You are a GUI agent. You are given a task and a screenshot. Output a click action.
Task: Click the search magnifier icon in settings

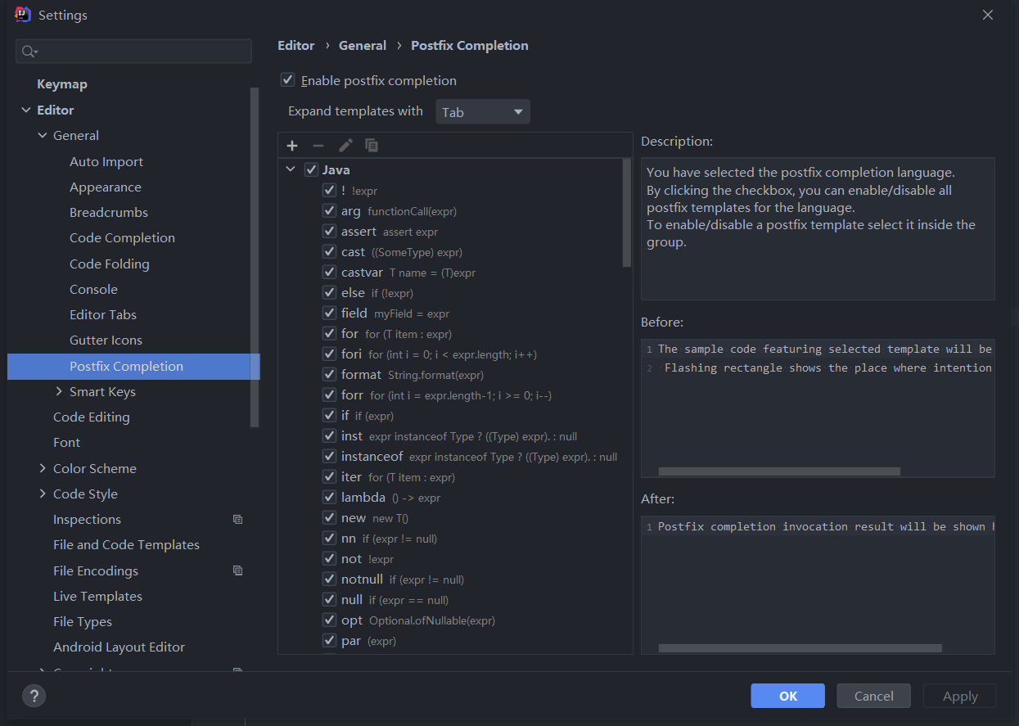(x=29, y=52)
